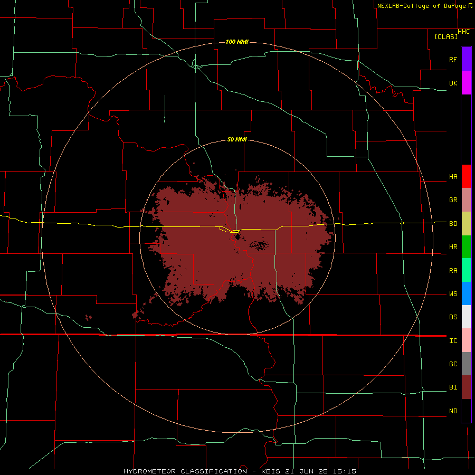This screenshot has height=475, width=475.
Task: Click the magenta UK color swatch
Action: 466,83
